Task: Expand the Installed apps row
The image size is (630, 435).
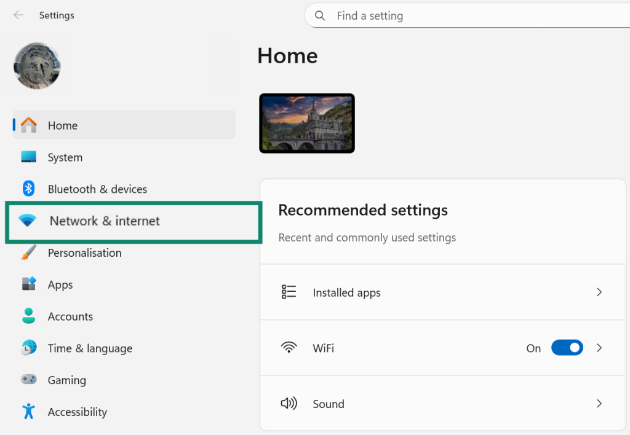Action: (599, 292)
